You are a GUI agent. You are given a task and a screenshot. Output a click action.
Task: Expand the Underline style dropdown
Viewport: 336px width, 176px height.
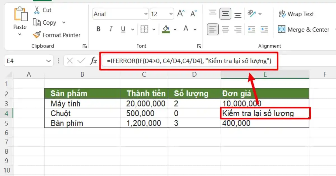click(x=132, y=29)
